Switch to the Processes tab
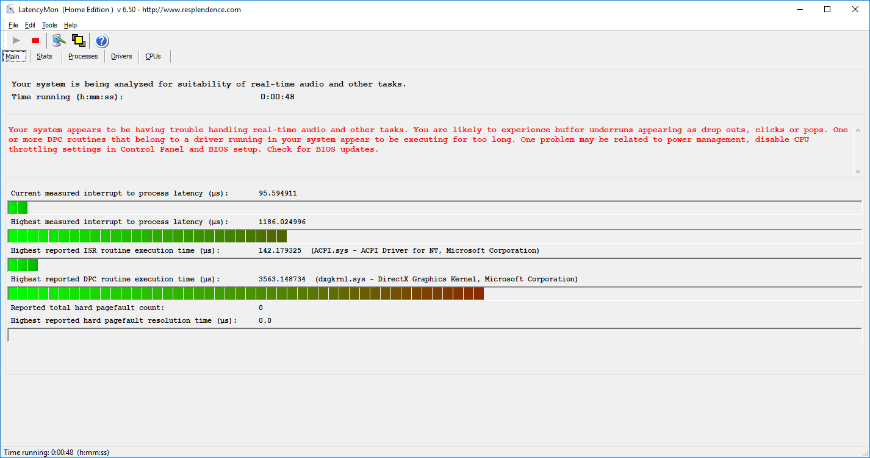This screenshot has height=458, width=870. 83,56
